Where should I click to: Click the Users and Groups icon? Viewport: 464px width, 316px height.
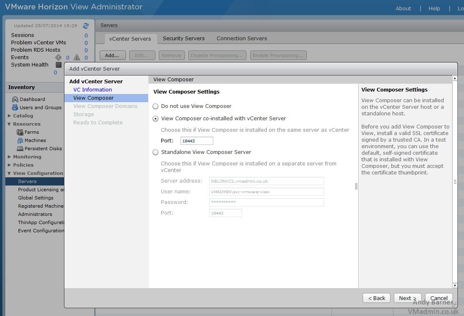point(15,107)
